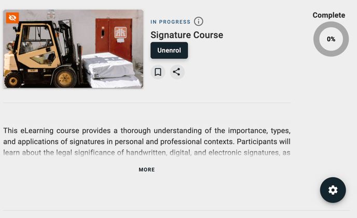Open the info icon beside In Progress
This screenshot has height=218, width=357.
coord(199,22)
